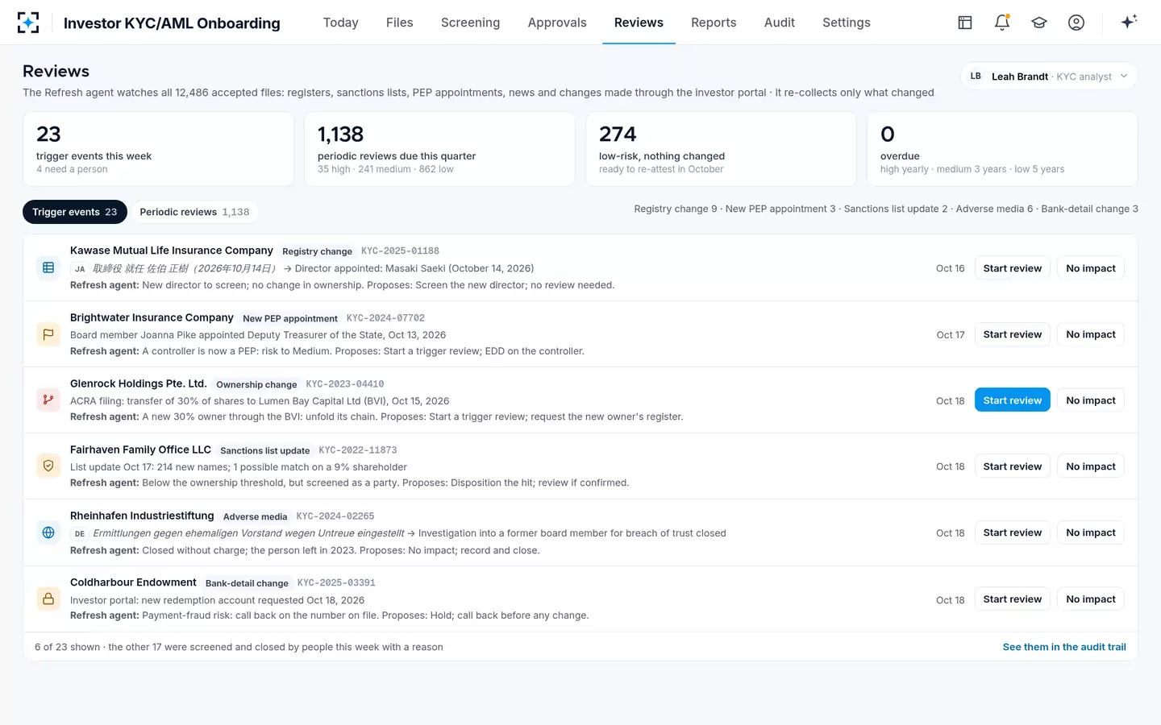The image size is (1161, 725).
Task: Select the Reports tab
Action: pos(714,23)
